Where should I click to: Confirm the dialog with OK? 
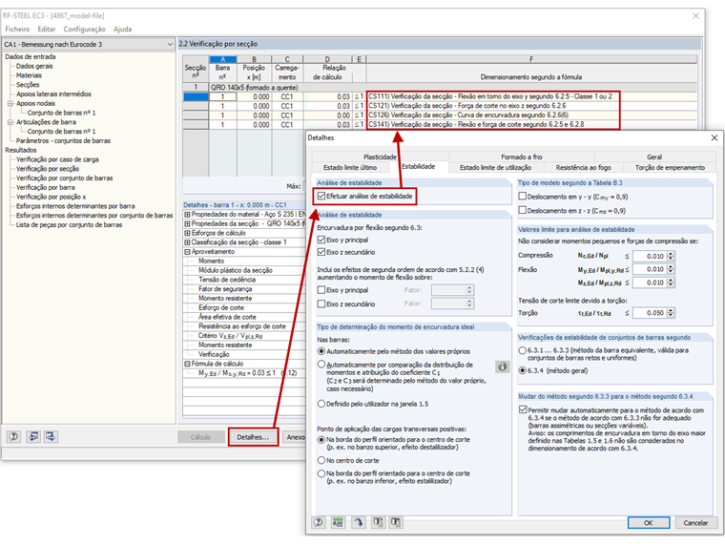point(649,523)
